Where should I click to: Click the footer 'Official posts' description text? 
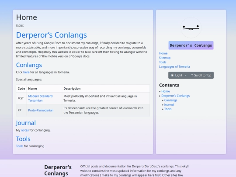(x=135, y=171)
